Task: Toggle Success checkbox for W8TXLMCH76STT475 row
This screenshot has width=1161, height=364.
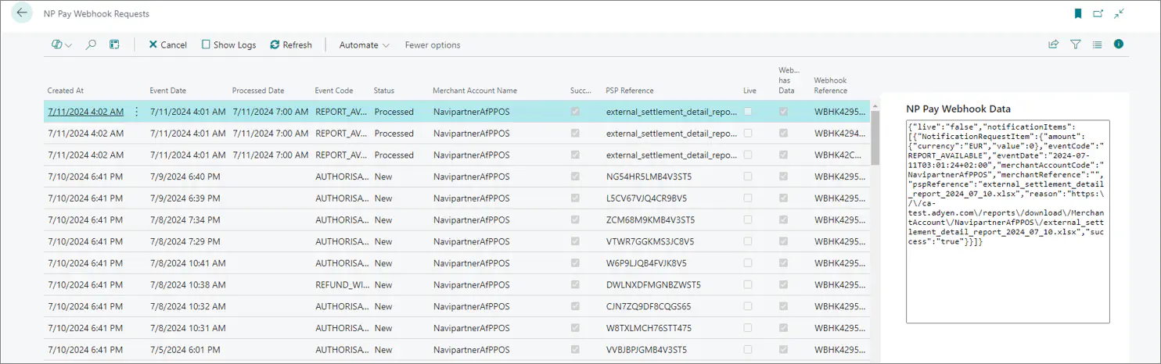Action: point(577,328)
